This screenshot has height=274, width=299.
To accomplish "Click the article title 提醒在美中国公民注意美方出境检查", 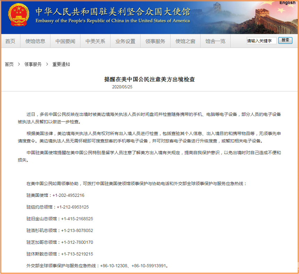I will tap(149, 79).
